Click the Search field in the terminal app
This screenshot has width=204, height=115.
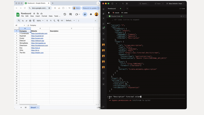point(144,4)
